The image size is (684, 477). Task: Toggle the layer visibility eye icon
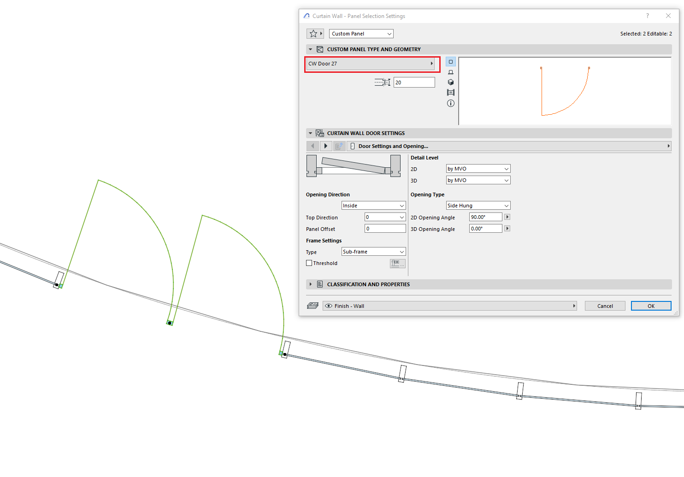click(329, 306)
